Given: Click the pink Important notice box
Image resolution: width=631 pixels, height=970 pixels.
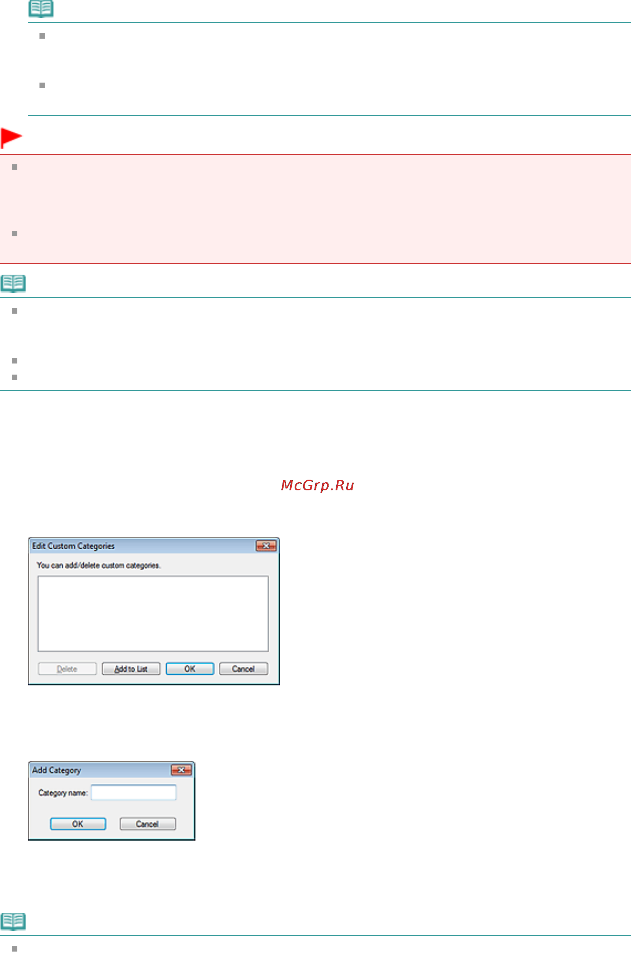Looking at the screenshot, I should click(x=316, y=209).
